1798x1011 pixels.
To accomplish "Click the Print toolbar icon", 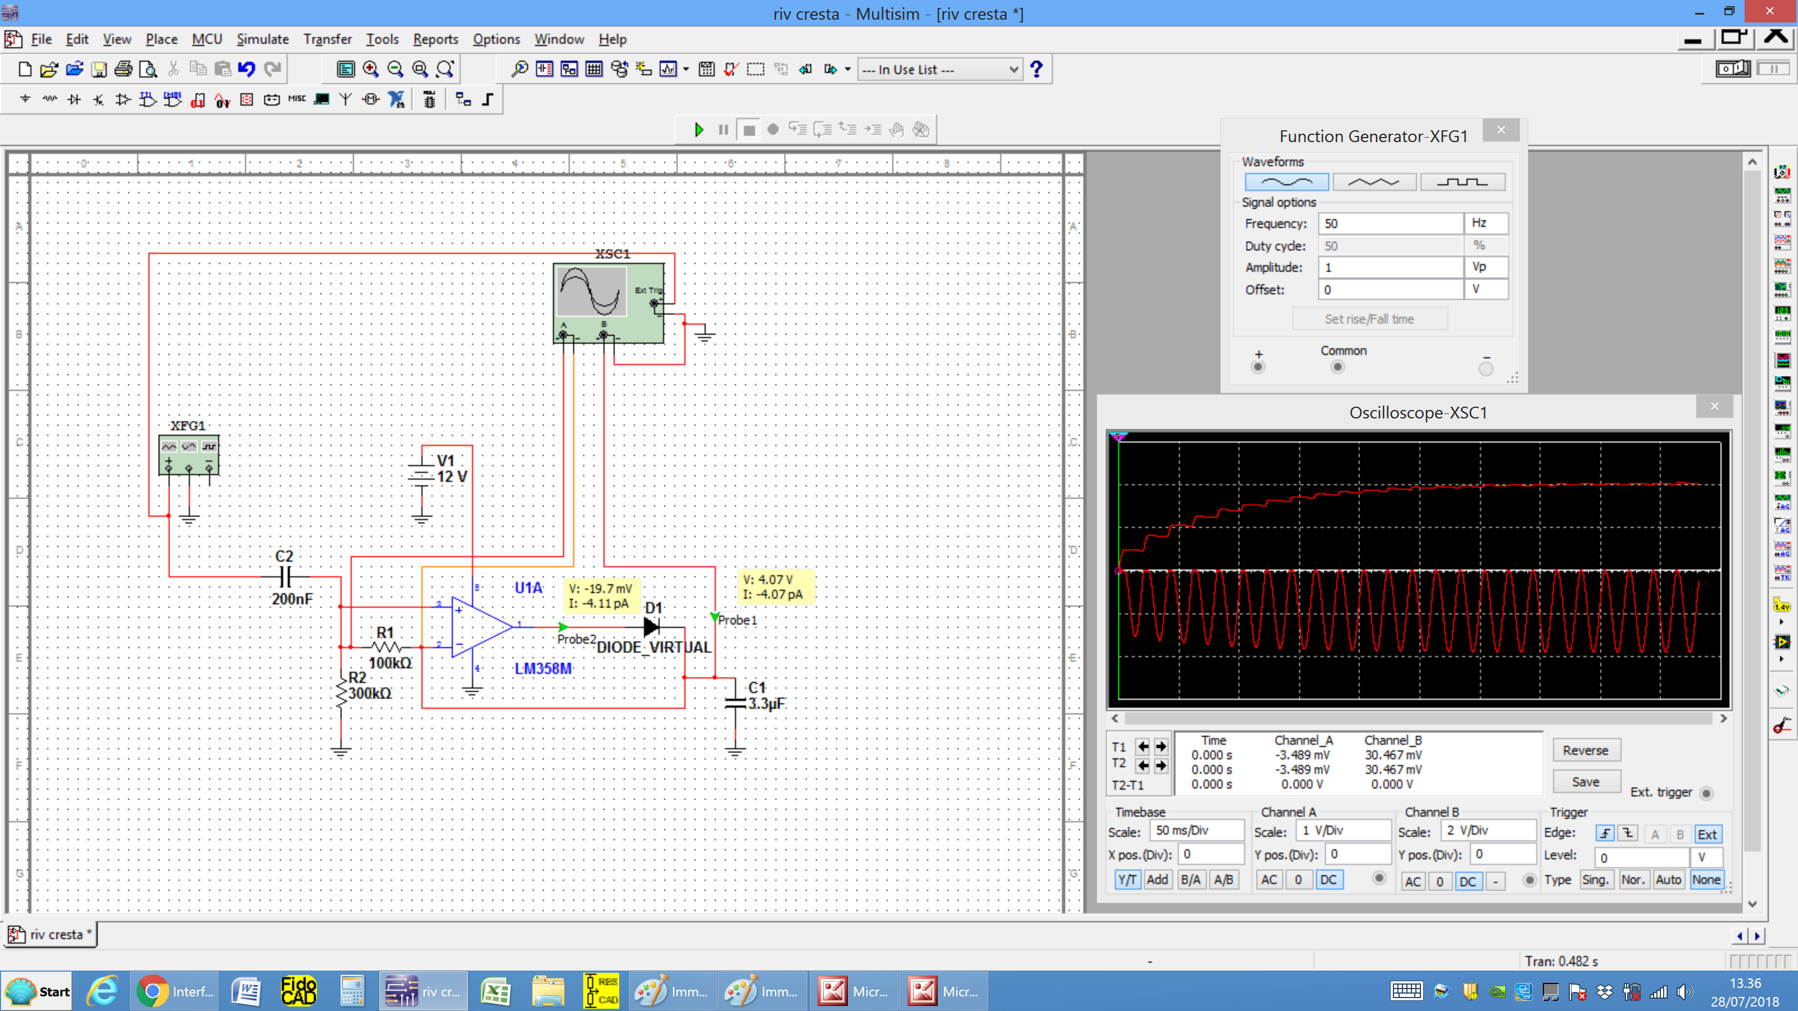I will (x=124, y=69).
